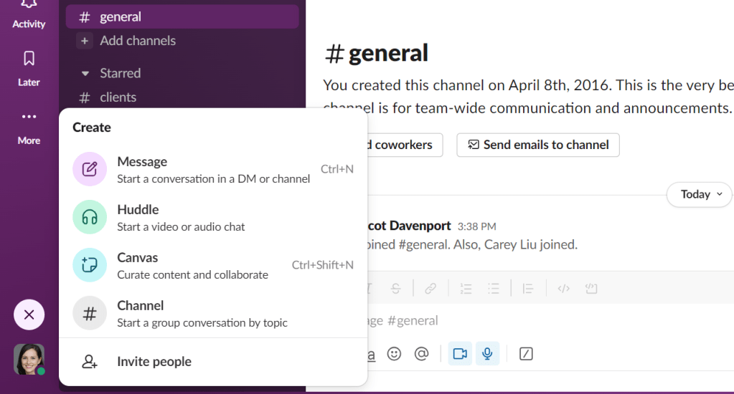Select Invite people option
The height and width of the screenshot is (394, 734).
point(213,361)
